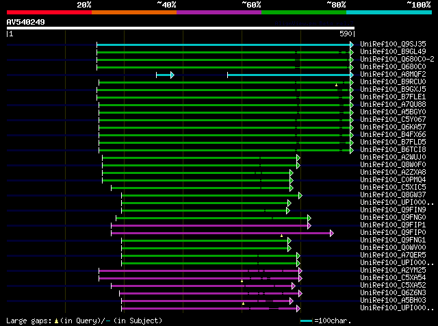Select the UniRef100_A7QU88 label
The height and width of the screenshot is (326, 438).
click(x=393, y=104)
